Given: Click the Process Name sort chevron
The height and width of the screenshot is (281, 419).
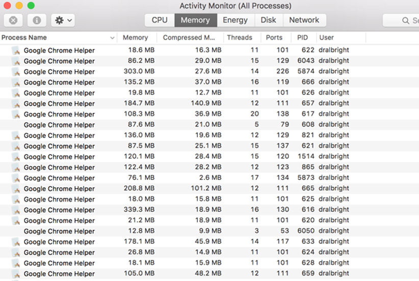Looking at the screenshot, I should point(112,38).
